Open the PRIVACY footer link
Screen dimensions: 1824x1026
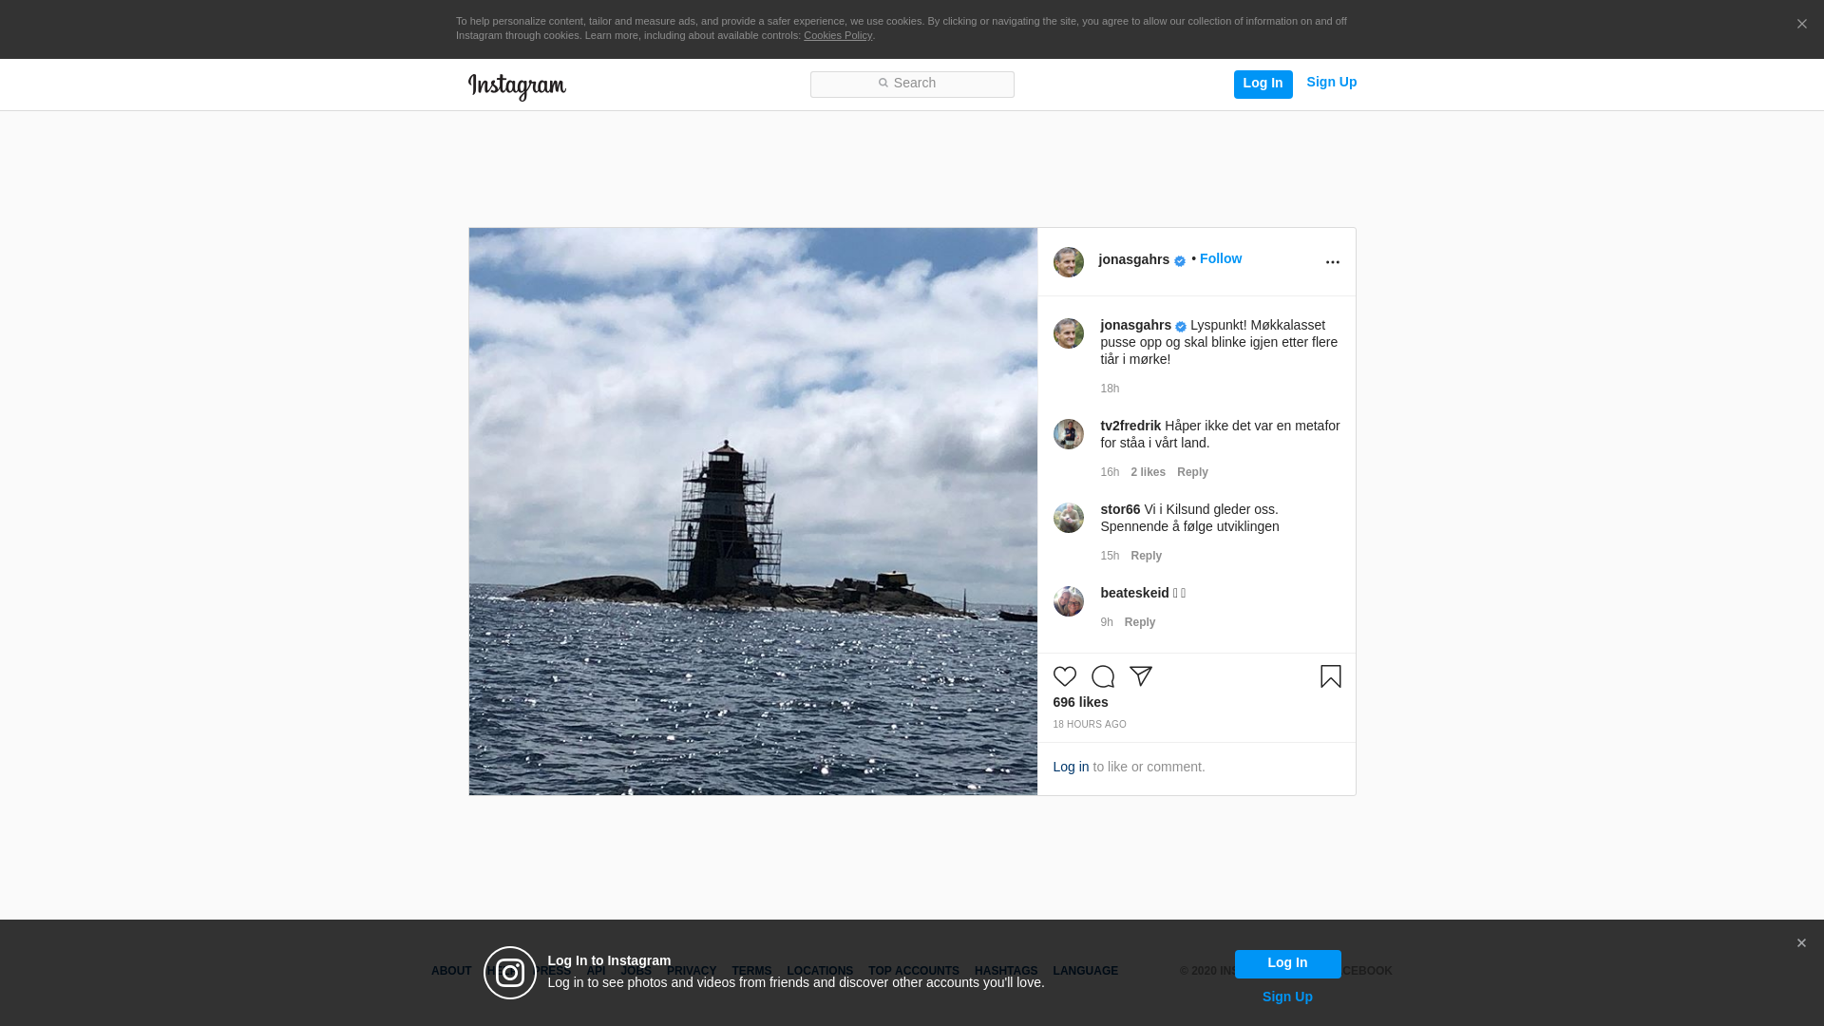pyautogui.click(x=691, y=972)
